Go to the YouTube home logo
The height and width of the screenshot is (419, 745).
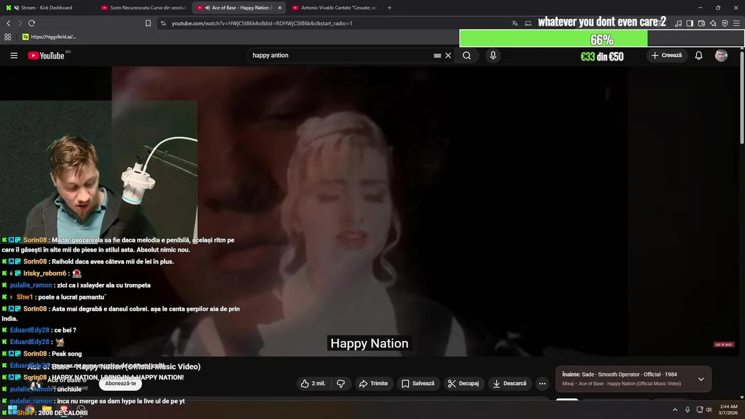click(x=46, y=55)
